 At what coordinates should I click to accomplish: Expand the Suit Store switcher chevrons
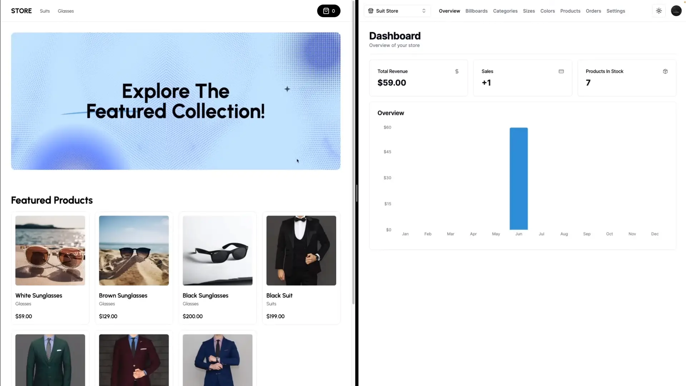pos(424,11)
